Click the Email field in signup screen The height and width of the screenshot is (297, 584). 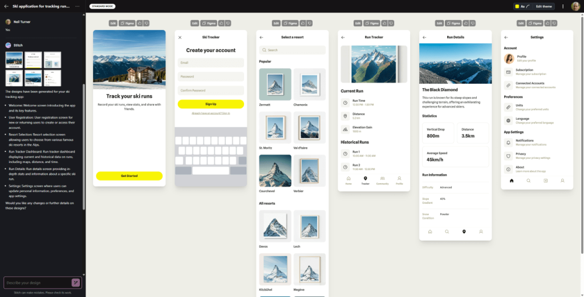point(211,63)
